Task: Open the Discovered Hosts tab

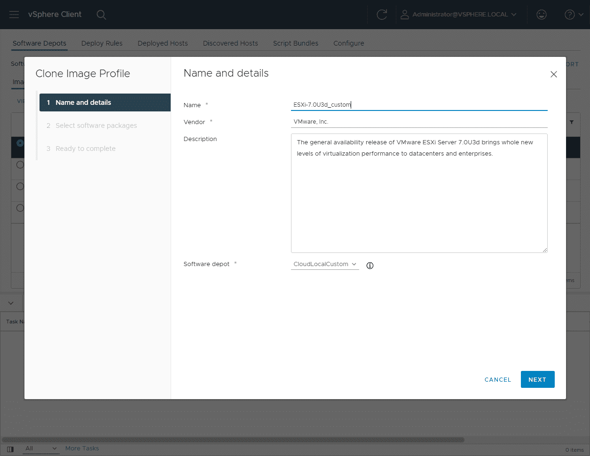Action: click(x=230, y=43)
